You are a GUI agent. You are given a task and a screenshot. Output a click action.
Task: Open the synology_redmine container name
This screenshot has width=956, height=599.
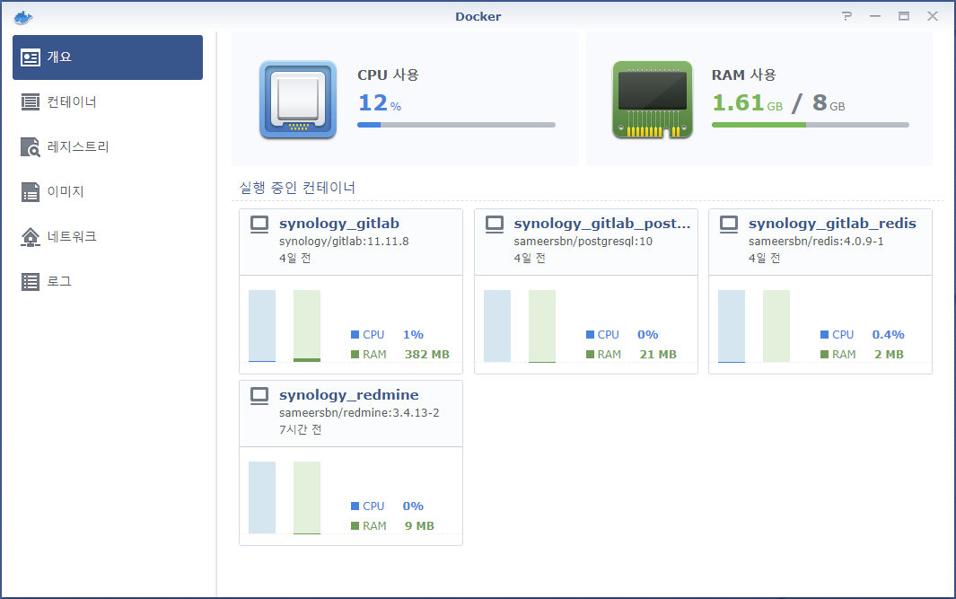coord(349,394)
